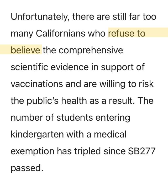The image size is (168, 184).
Task: Click the word "entering"
Action: [x=113, y=118]
